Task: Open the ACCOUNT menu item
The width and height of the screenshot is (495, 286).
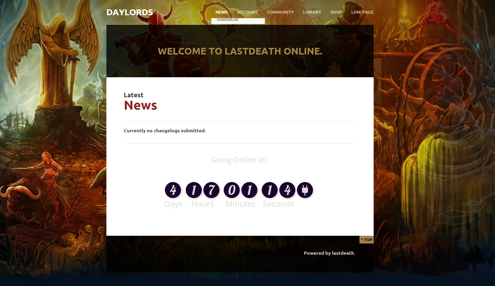Action: (x=247, y=12)
